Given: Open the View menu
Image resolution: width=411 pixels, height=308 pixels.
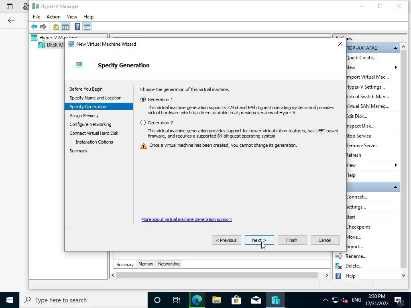Looking at the screenshot, I should (72, 17).
